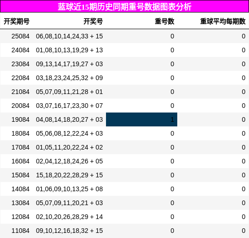Click draw numbers 15,18,20,22,28,29 + 15
Viewport: 249px width, 238px height.
coord(69,175)
